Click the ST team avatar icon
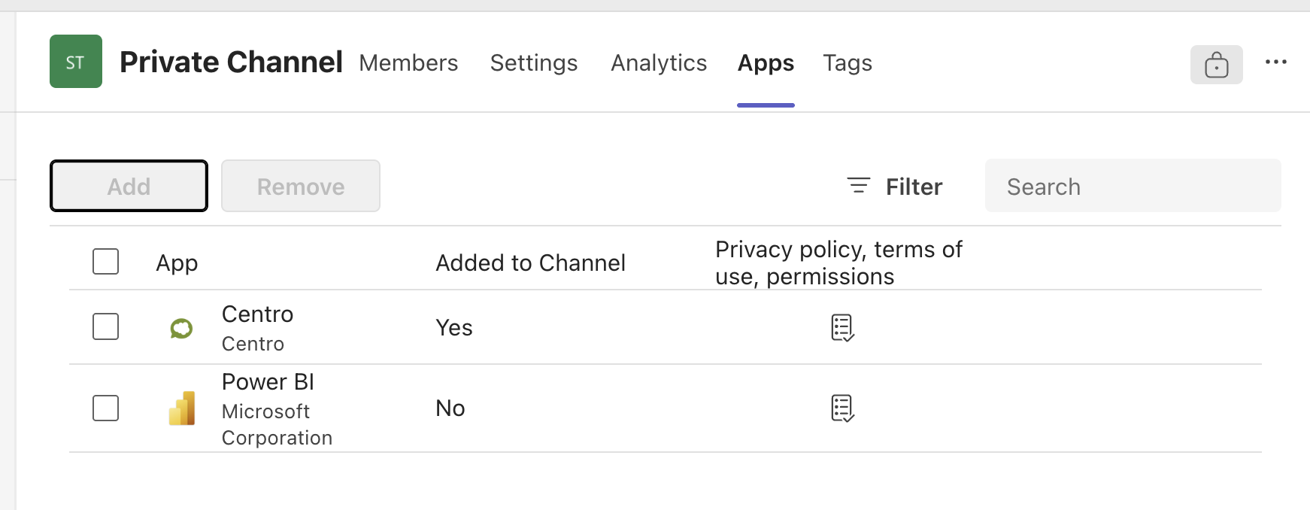Viewport: 1310px width, 510px height. [76, 62]
